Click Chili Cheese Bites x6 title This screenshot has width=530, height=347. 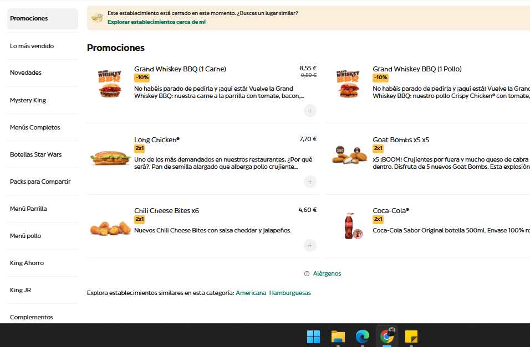coord(167,211)
